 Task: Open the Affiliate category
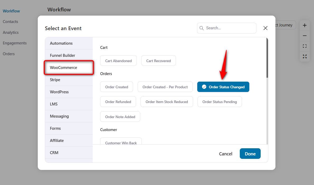69,141
